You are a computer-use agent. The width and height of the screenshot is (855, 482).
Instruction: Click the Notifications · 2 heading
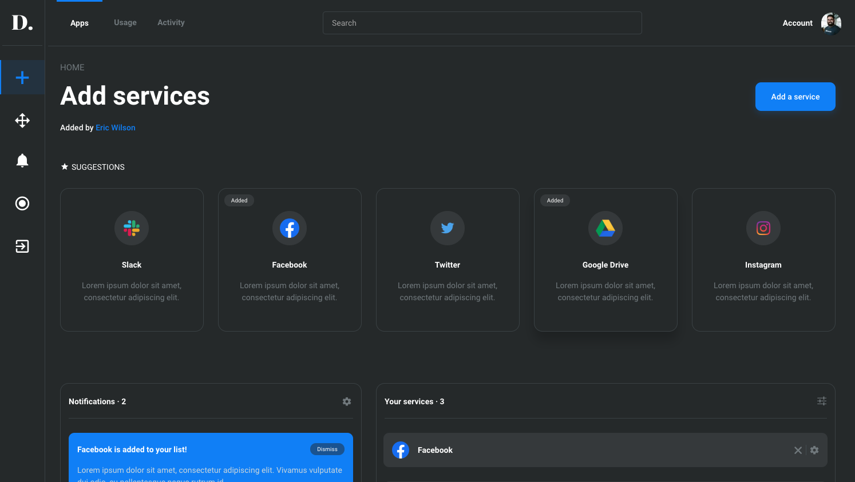(97, 402)
